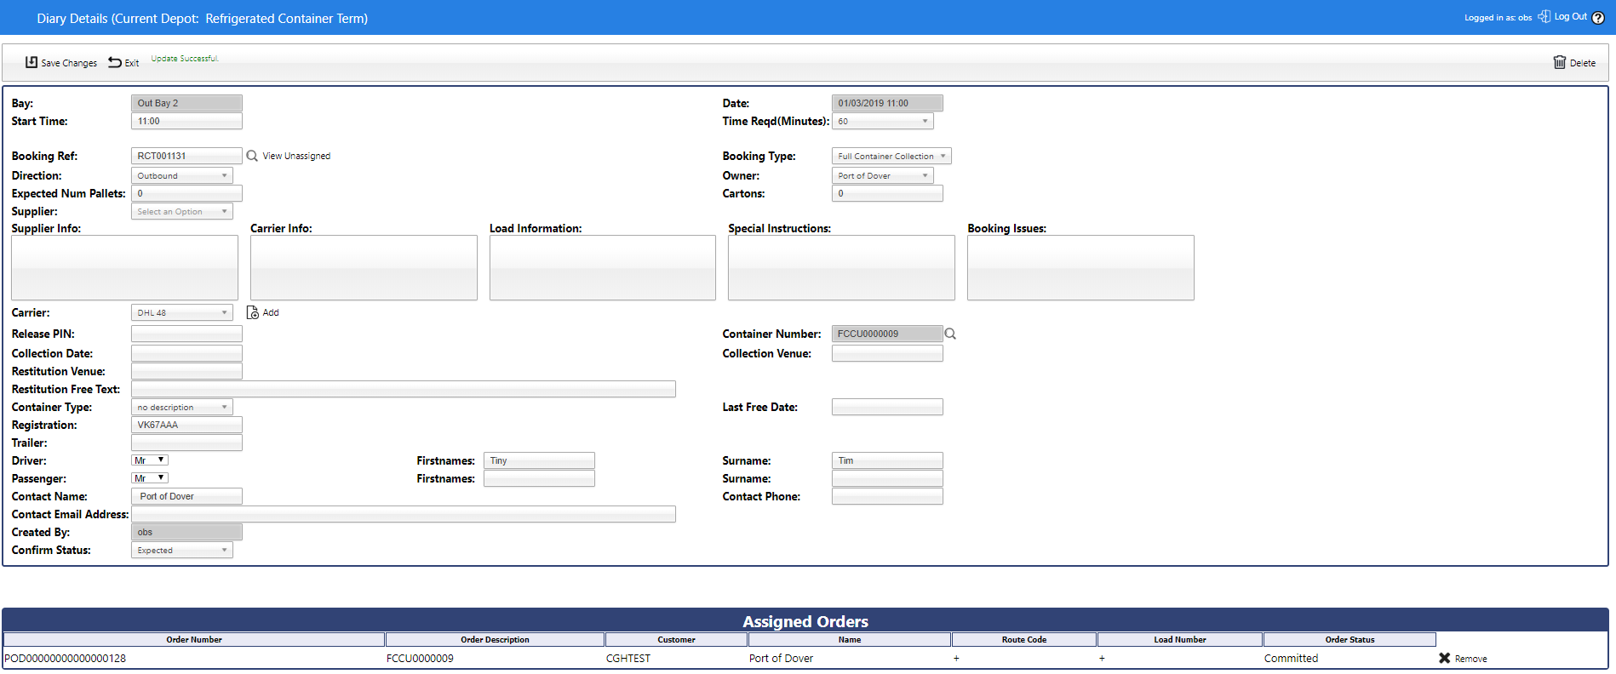The image size is (1616, 674).
Task: Click the Exit arrow icon
Action: click(115, 62)
